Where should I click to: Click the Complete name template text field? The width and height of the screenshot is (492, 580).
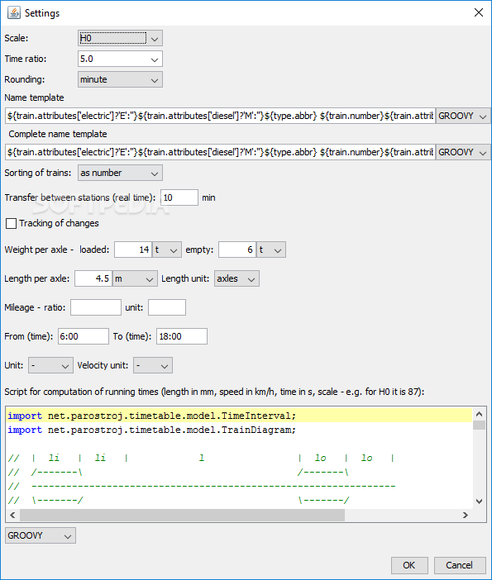[220, 152]
